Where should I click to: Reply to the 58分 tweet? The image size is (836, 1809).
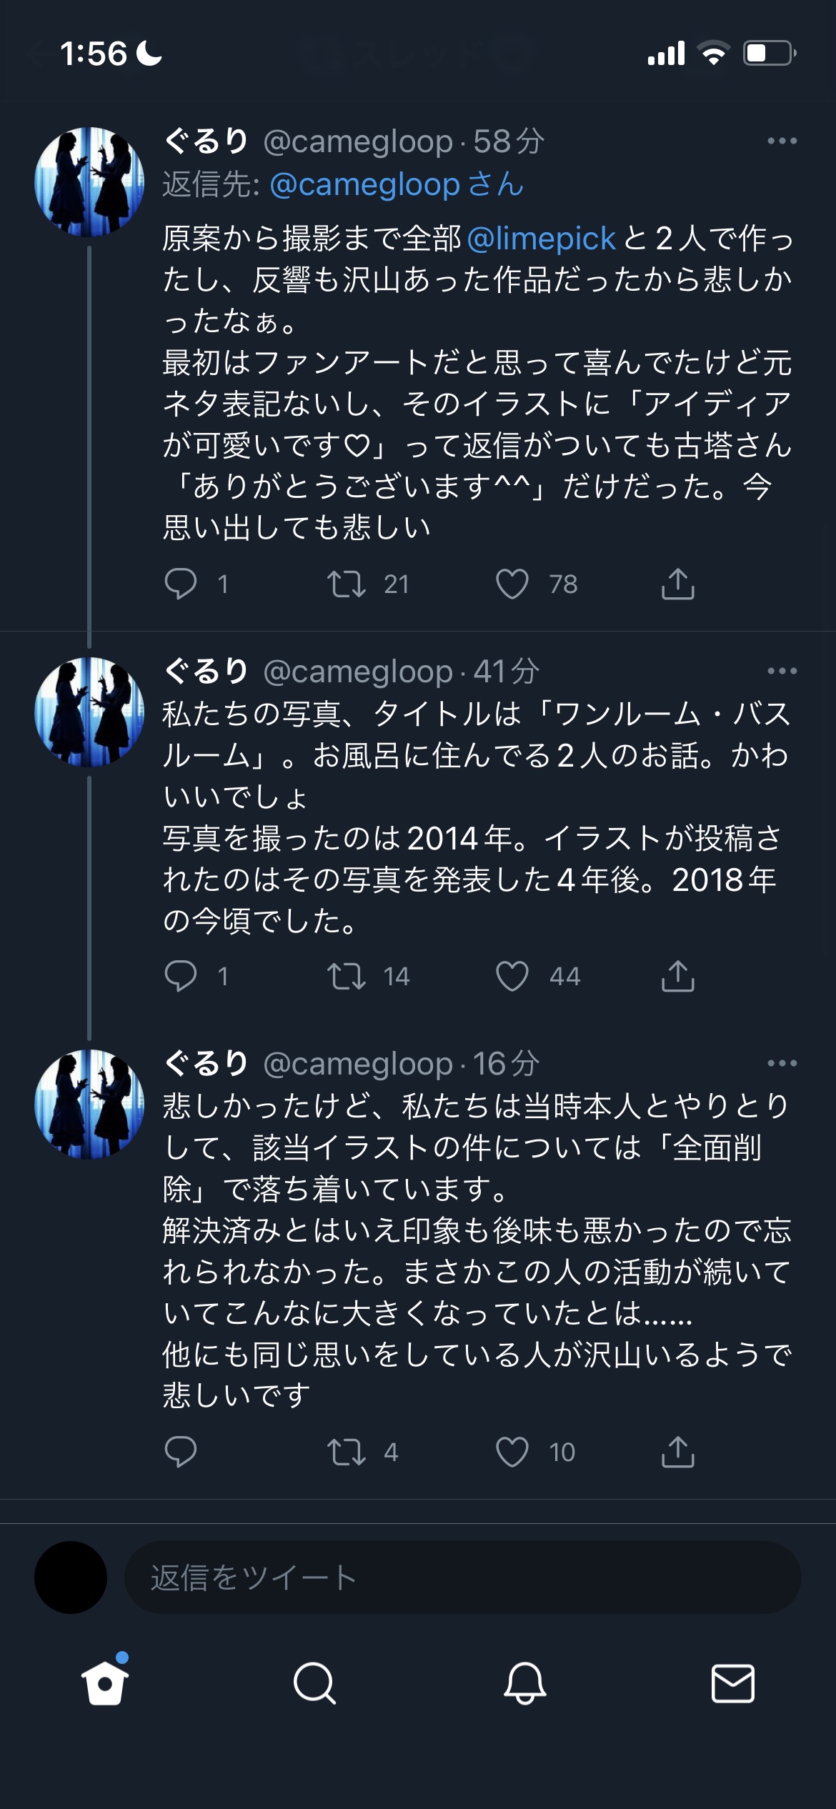pyautogui.click(x=180, y=584)
